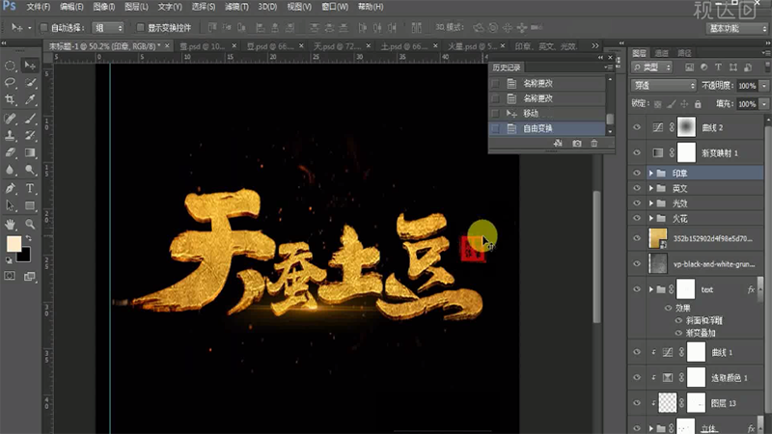
Task: Select the Healing Brush tool
Action: pyautogui.click(x=10, y=119)
